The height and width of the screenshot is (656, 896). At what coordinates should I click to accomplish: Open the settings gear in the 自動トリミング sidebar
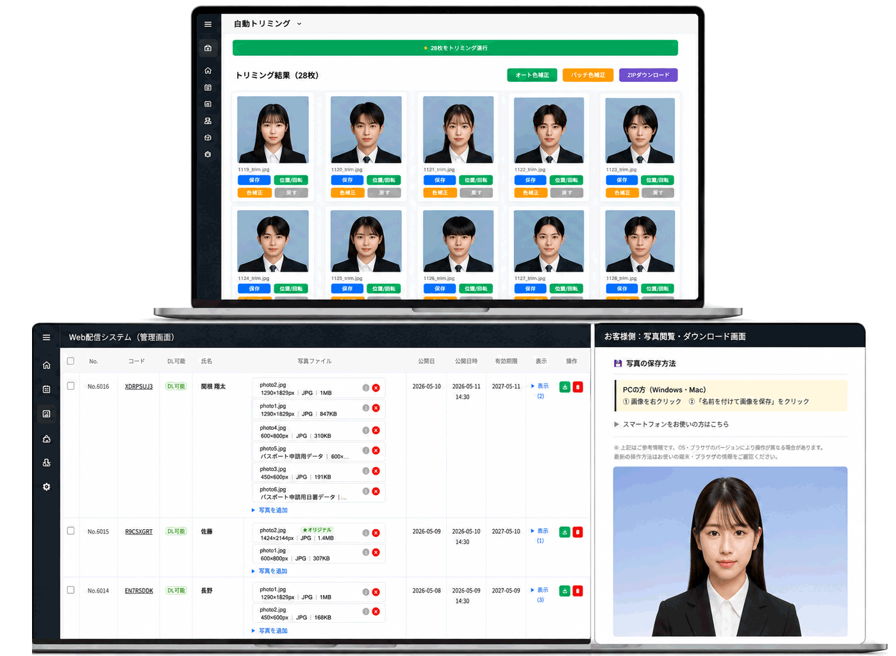pyautogui.click(x=208, y=154)
